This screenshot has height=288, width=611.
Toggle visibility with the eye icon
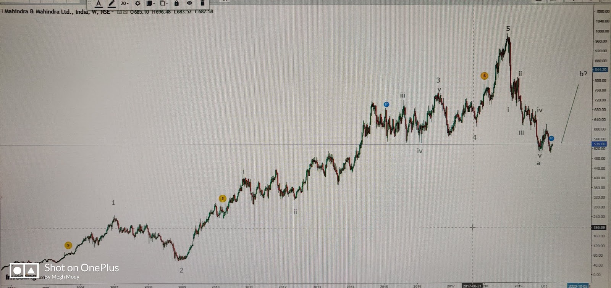[x=189, y=3]
